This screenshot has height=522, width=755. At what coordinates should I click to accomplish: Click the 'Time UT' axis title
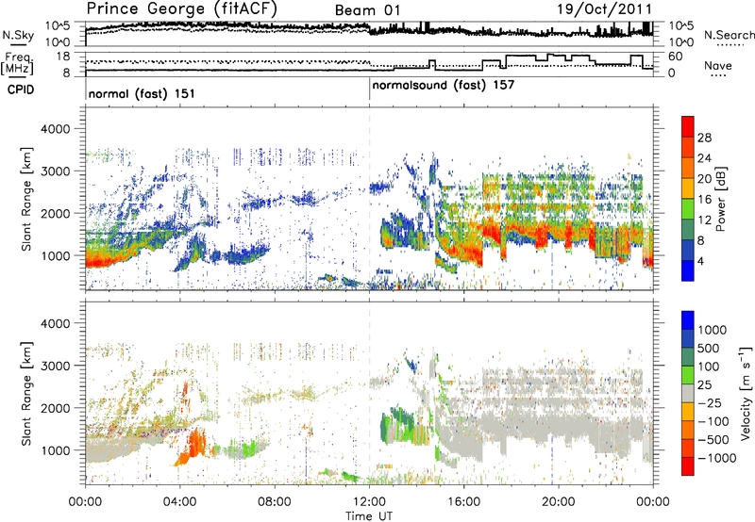369,516
